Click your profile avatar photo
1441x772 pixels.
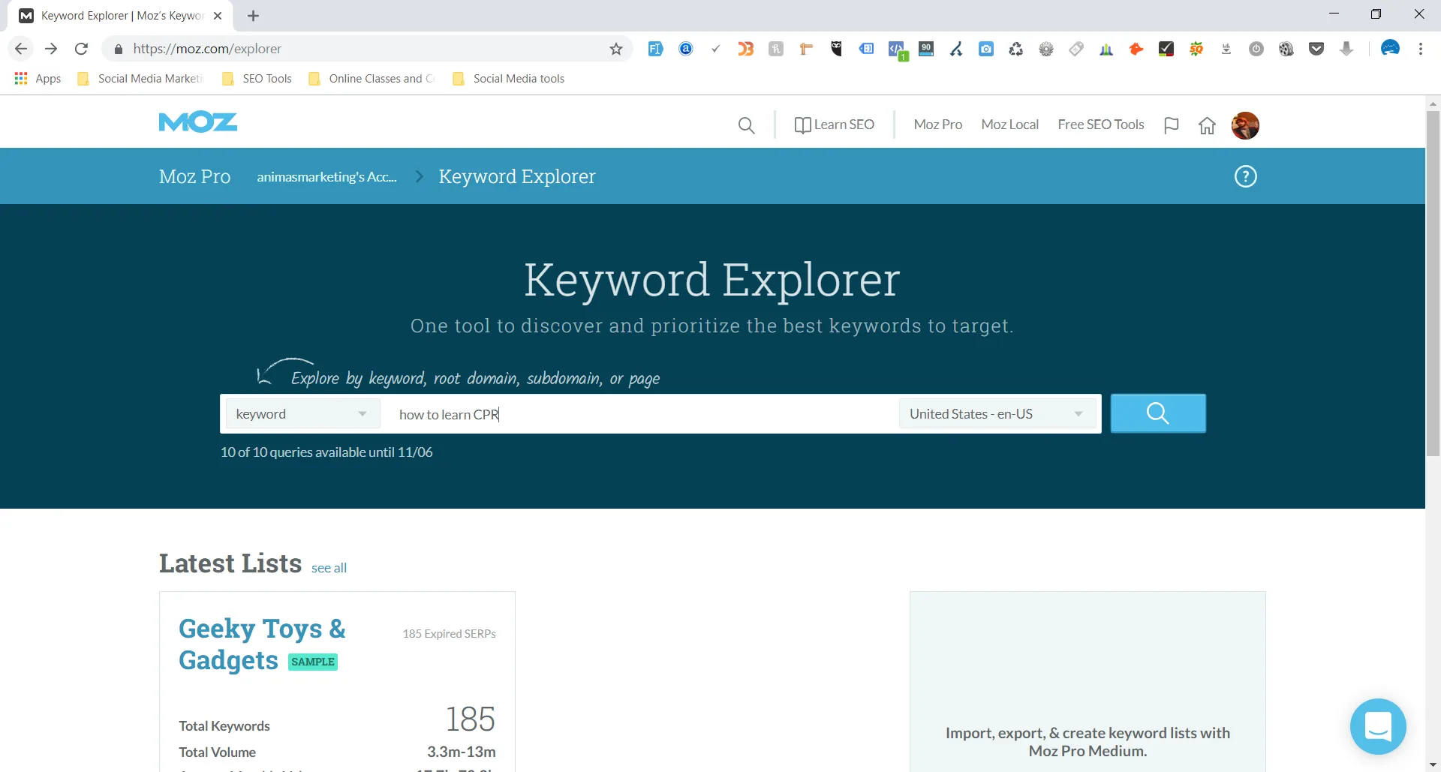[1246, 125]
